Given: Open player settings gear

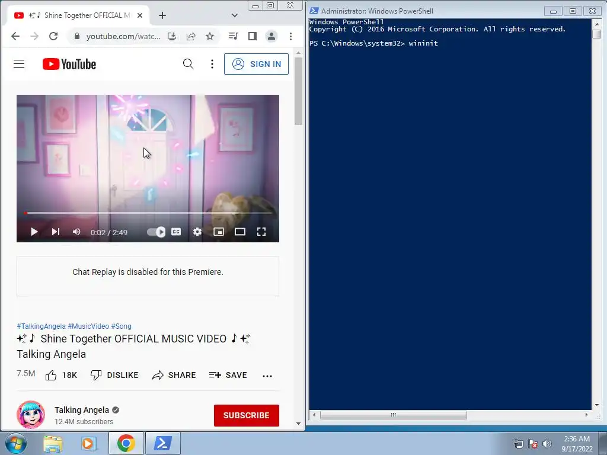Looking at the screenshot, I should click(x=197, y=232).
